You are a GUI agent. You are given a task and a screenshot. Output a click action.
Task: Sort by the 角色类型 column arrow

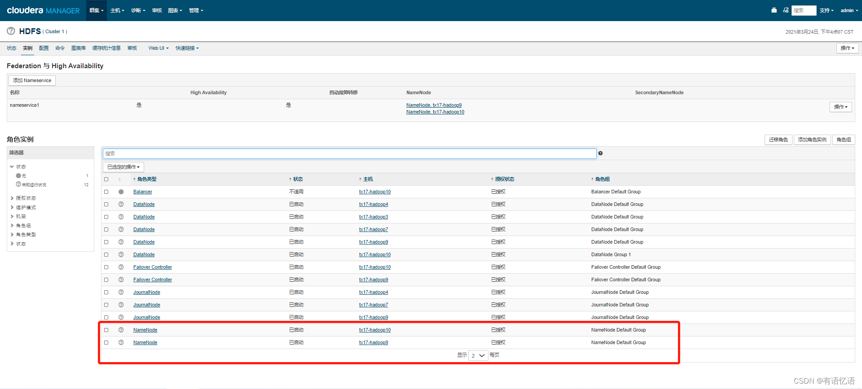click(x=134, y=179)
